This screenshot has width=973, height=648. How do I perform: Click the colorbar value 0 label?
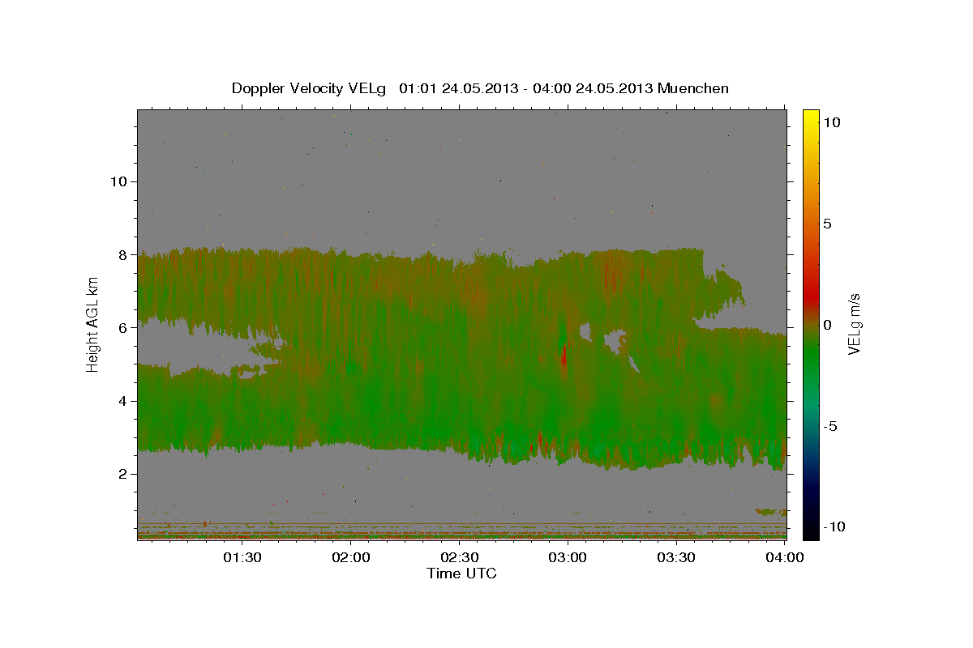click(x=827, y=325)
